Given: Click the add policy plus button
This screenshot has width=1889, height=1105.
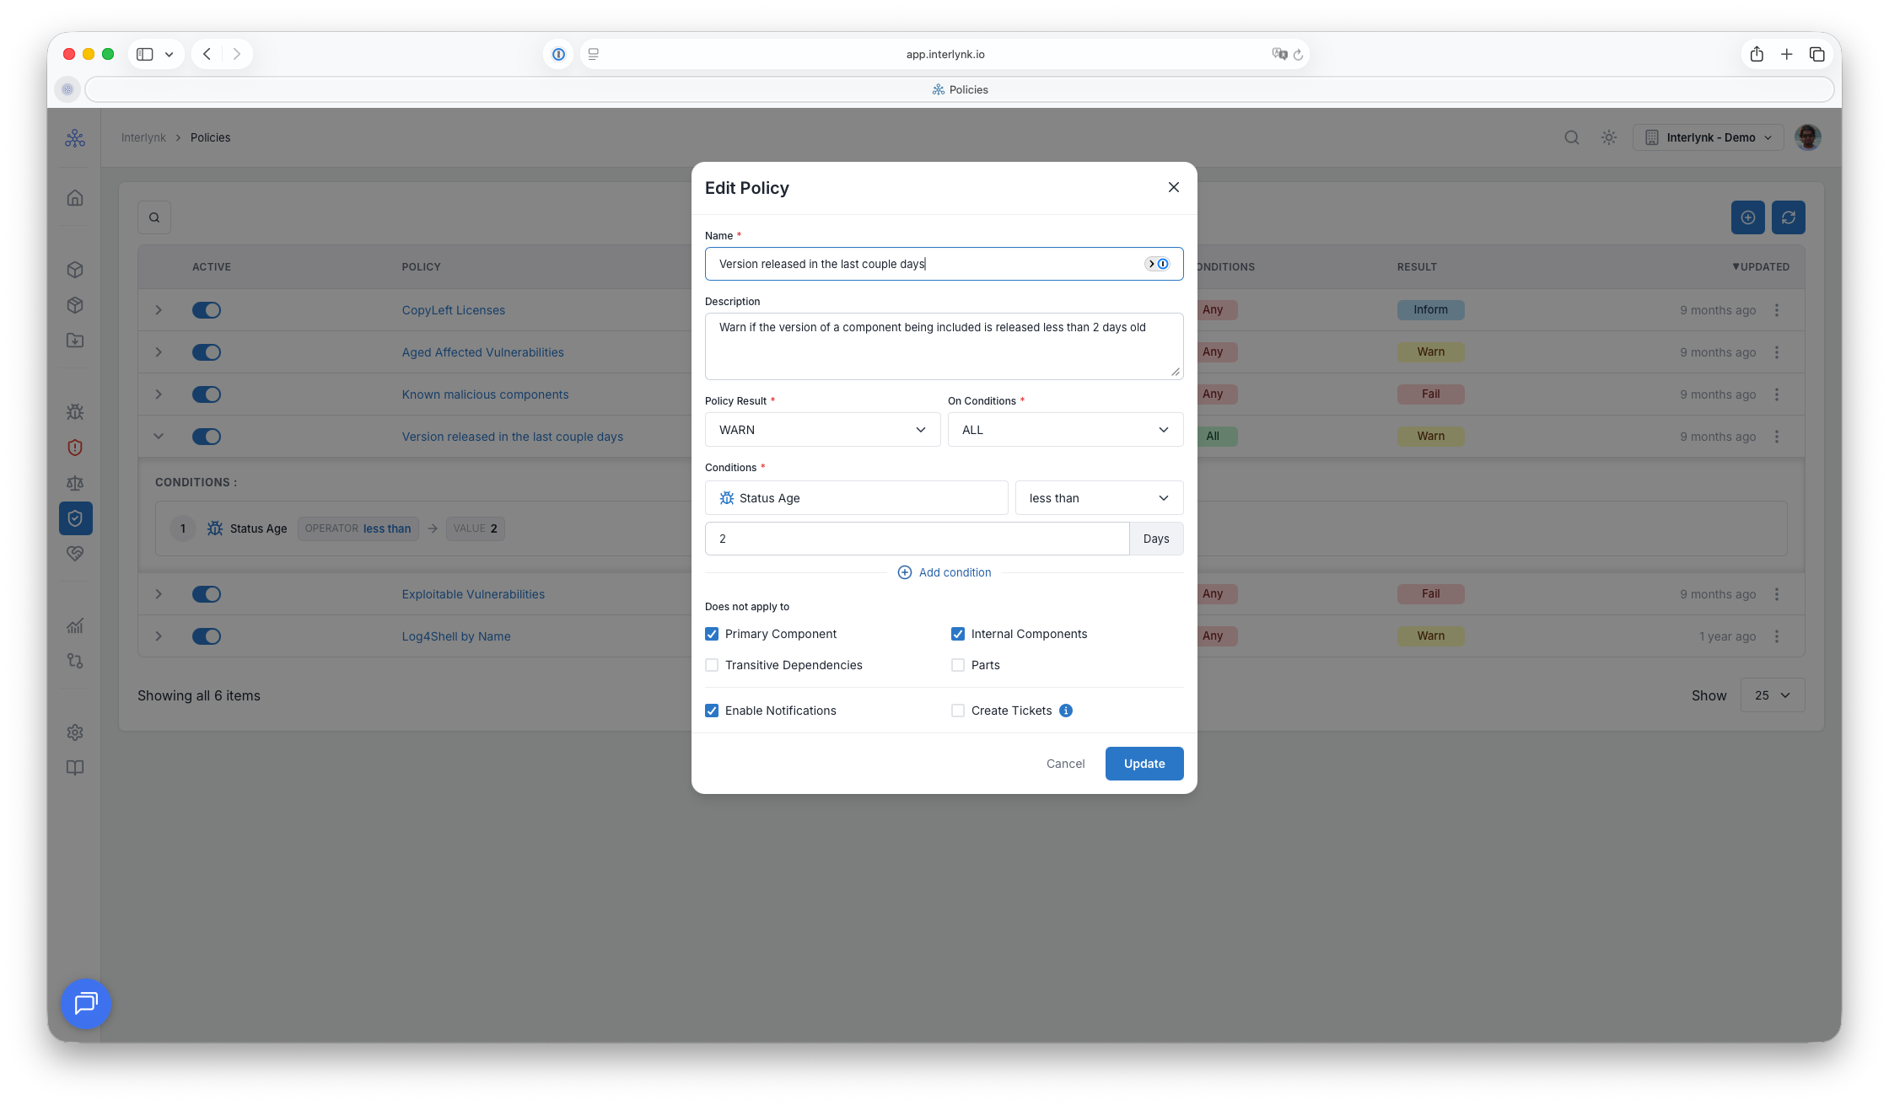Looking at the screenshot, I should point(1747,217).
